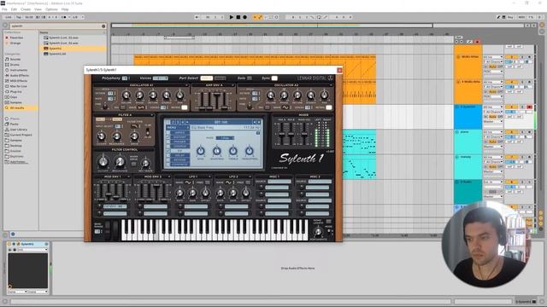
Task: Select next preset arrow in Sylenth1 display
Action: pyautogui.click(x=259, y=122)
